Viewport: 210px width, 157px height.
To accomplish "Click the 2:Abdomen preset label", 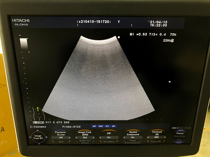I will [x=38, y=126].
